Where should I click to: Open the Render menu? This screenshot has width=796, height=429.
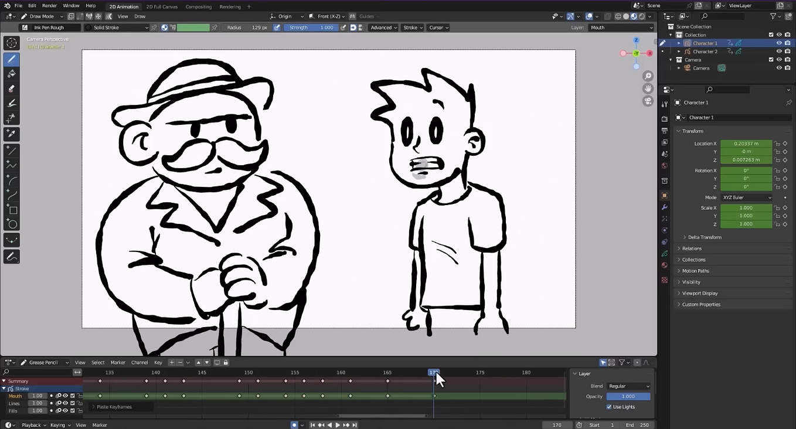click(49, 5)
